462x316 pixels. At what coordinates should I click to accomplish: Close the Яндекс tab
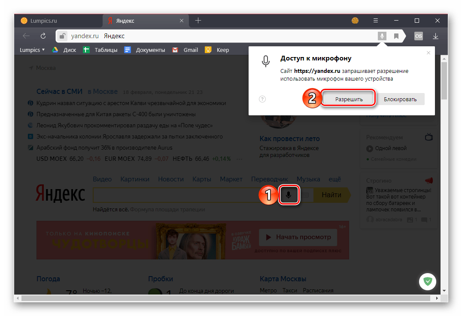coord(182,21)
